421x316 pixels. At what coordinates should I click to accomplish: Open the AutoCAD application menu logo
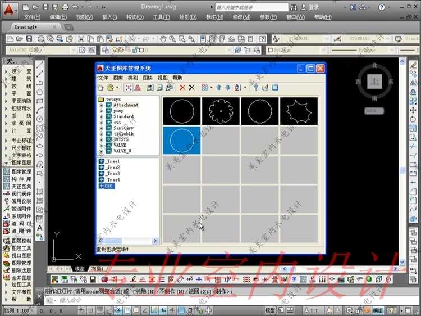tap(10, 10)
